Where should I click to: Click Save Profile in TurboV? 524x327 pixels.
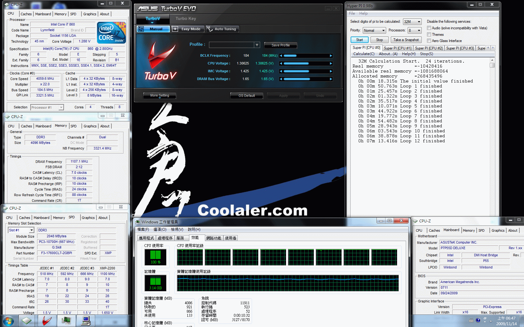pyautogui.click(x=280, y=45)
